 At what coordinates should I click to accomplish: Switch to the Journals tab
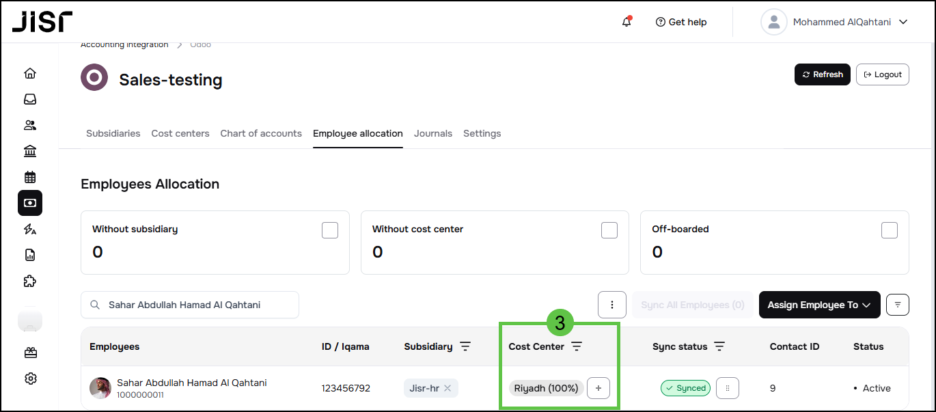coord(433,133)
